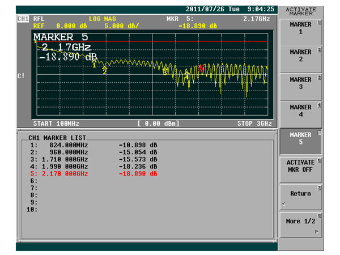
Task: Click the CH1 MARKER LIST title
Action: [x=57, y=138]
